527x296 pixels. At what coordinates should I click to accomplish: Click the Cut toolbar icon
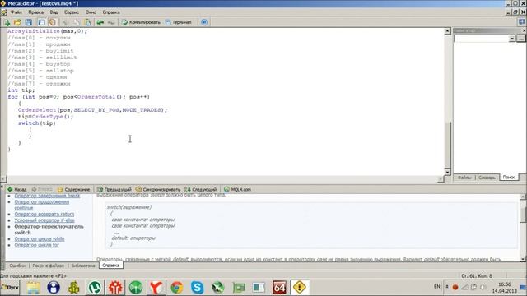click(x=65, y=22)
